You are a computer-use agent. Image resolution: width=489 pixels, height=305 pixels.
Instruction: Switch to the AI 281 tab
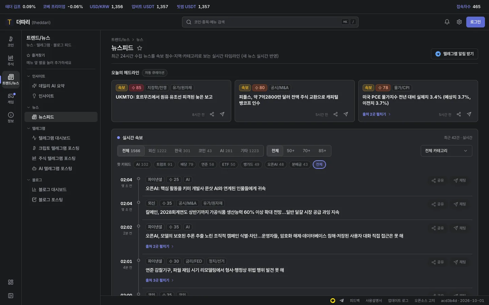point(226,151)
